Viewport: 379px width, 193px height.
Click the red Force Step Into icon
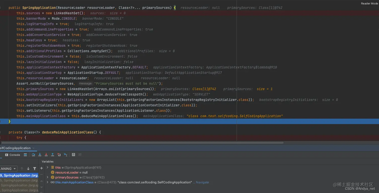[x=46, y=155]
